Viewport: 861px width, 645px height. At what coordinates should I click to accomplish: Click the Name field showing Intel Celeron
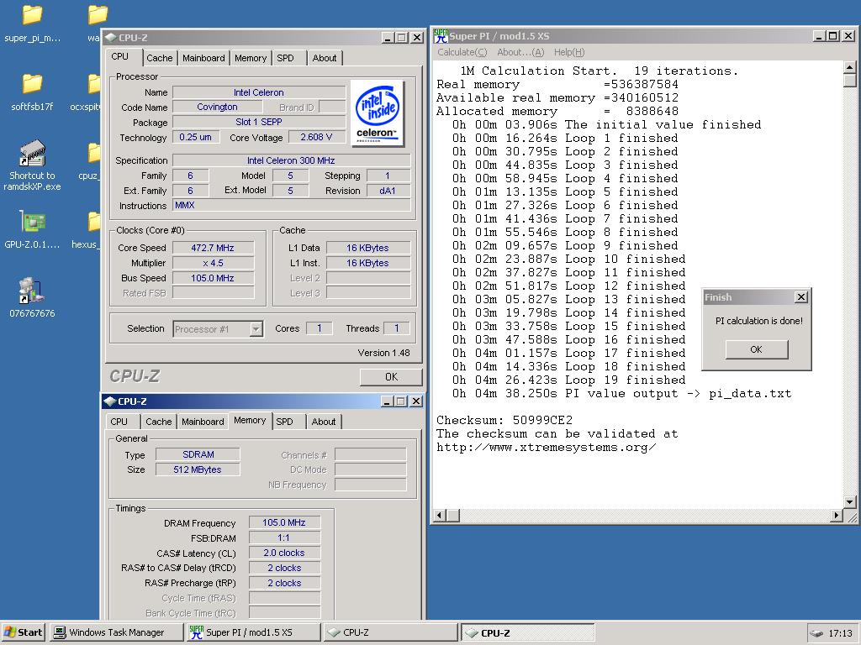[x=259, y=92]
